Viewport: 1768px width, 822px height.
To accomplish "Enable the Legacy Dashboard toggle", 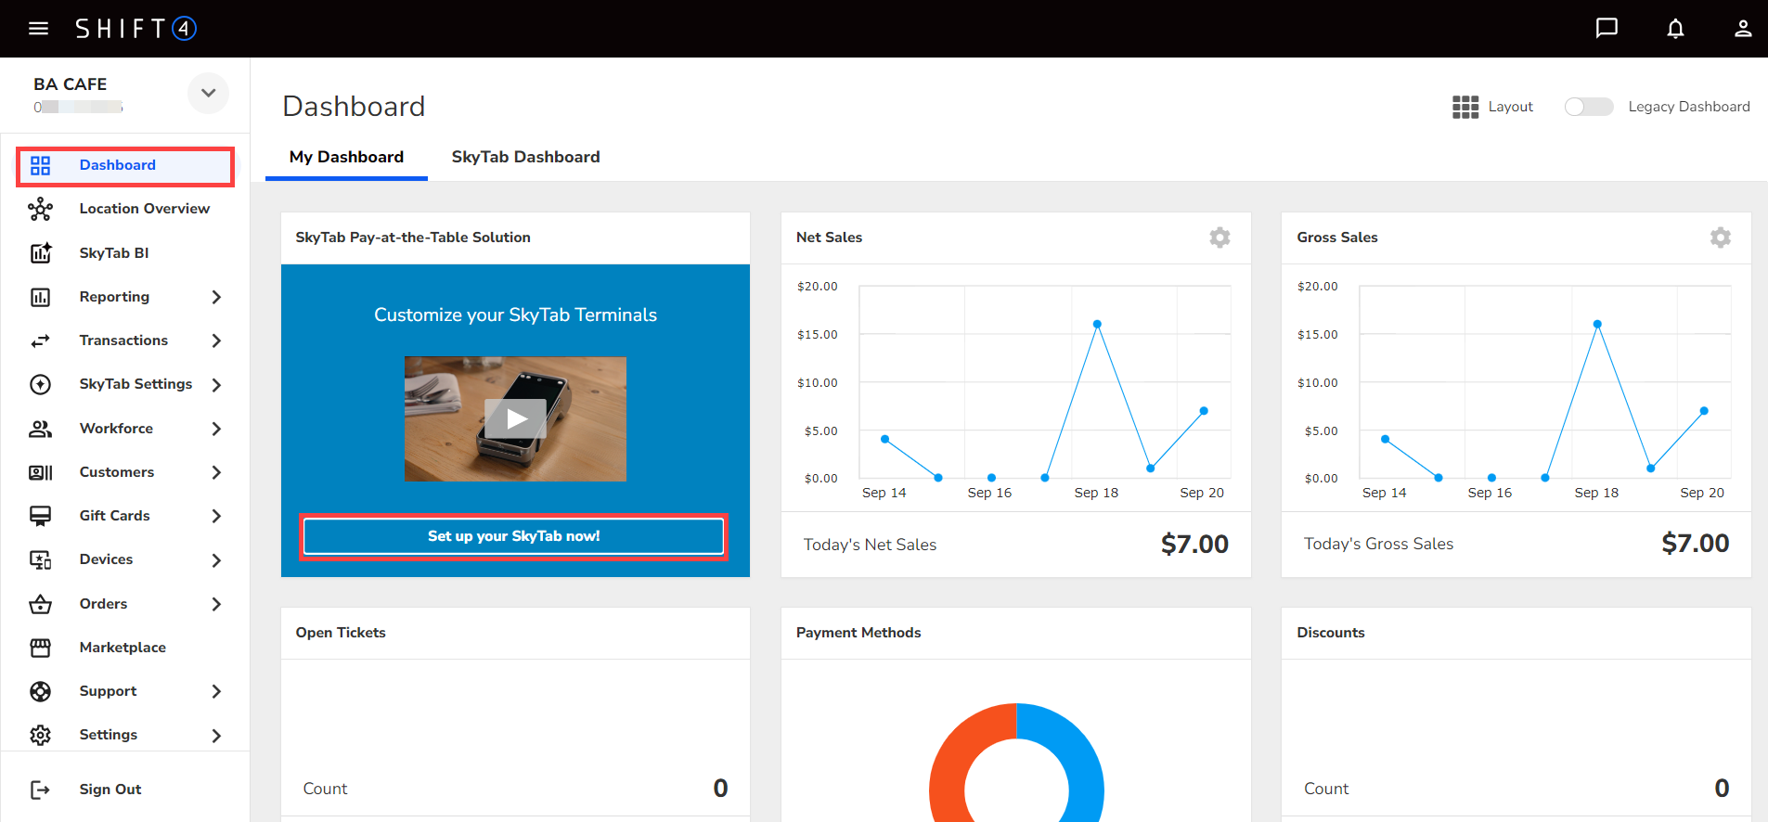I will (1588, 107).
